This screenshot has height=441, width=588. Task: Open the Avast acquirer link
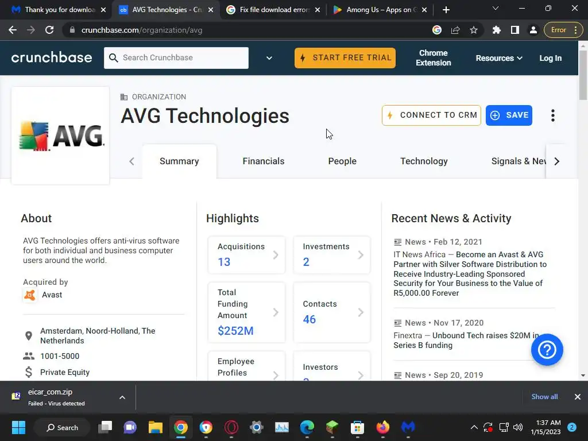click(52, 295)
